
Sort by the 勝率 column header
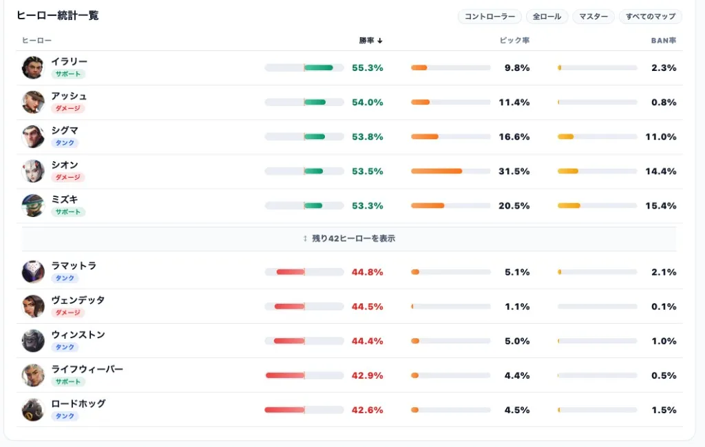(370, 41)
